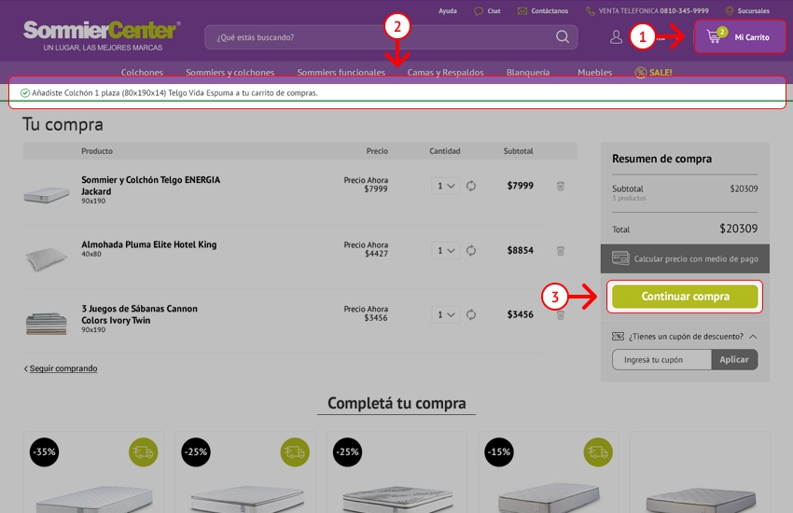Focus the Ingresá tu cupón field
The height and width of the screenshot is (513, 793).
[661, 359]
